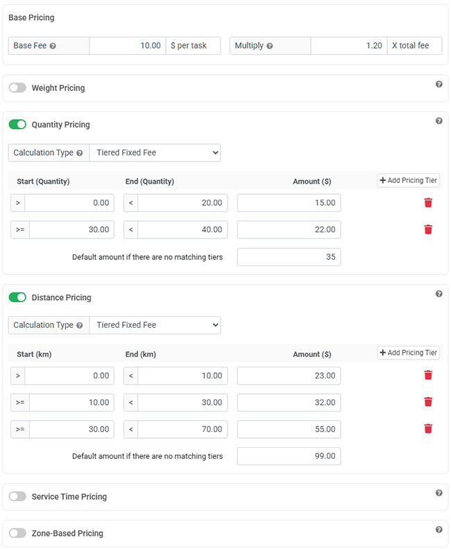
Task: Turn on Service Time Pricing switch
Action: tap(17, 496)
